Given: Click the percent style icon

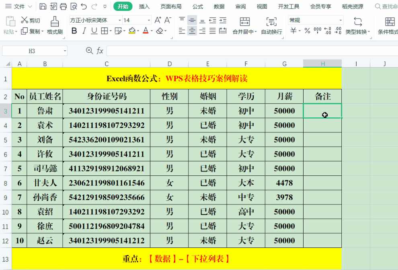Looking at the screenshot, I should (307, 31).
